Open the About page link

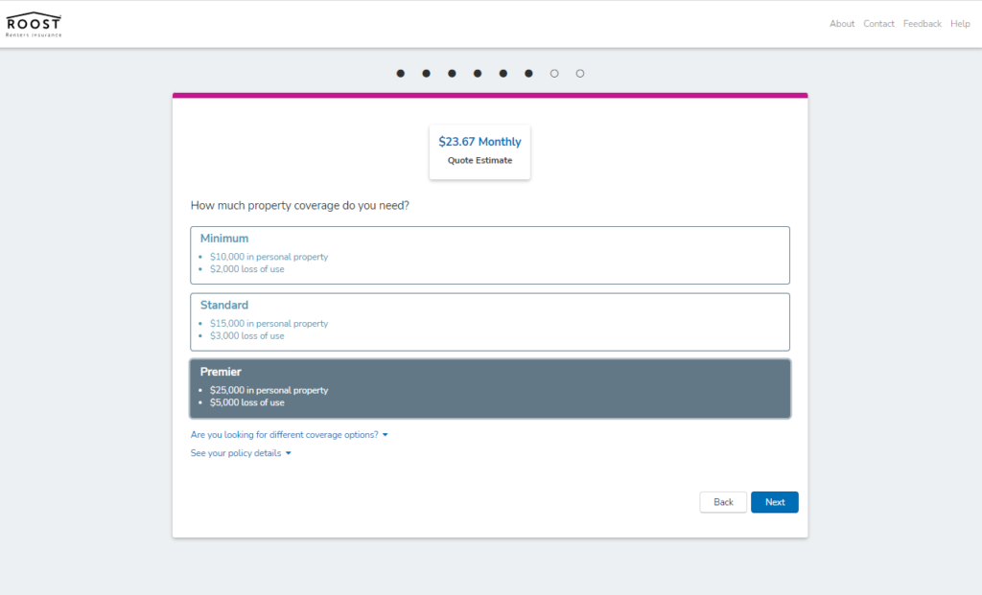tap(842, 24)
